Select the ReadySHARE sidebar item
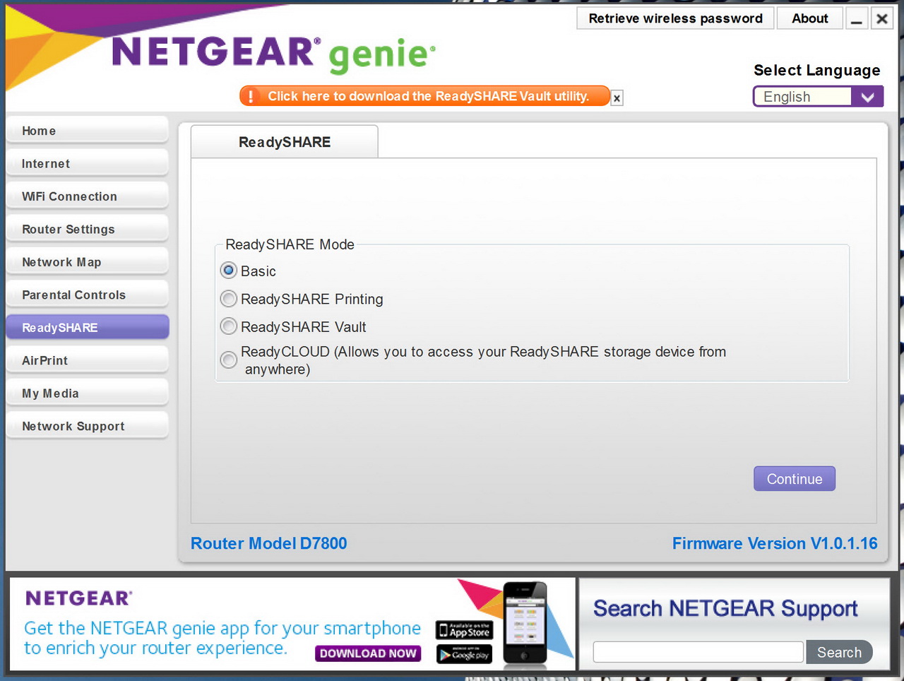Image resolution: width=904 pixels, height=681 pixels. pos(88,328)
